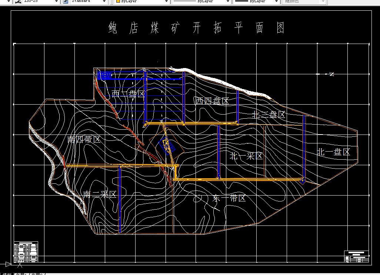Select the legend table in bottom-left corner

26,252
